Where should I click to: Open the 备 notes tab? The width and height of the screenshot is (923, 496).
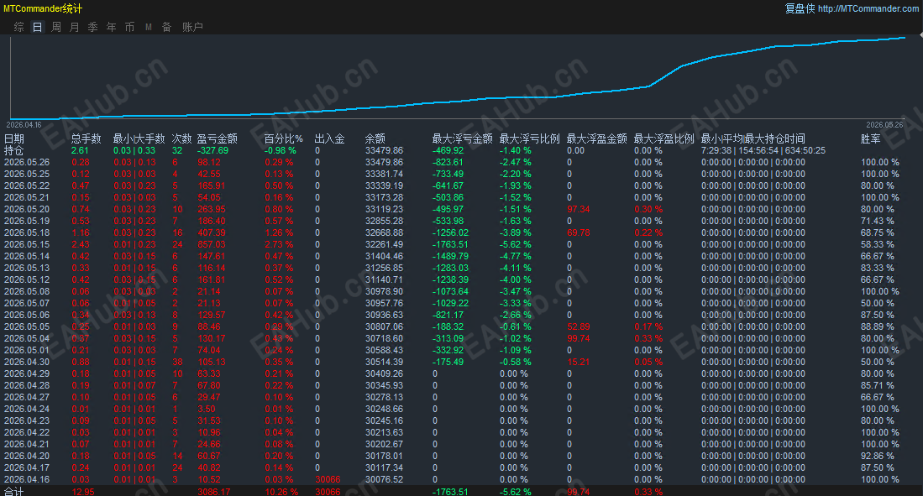point(166,27)
